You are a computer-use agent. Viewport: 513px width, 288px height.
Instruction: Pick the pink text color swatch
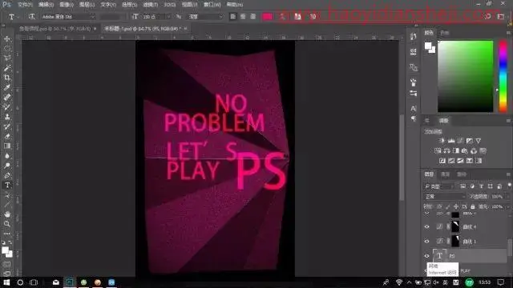(267, 16)
